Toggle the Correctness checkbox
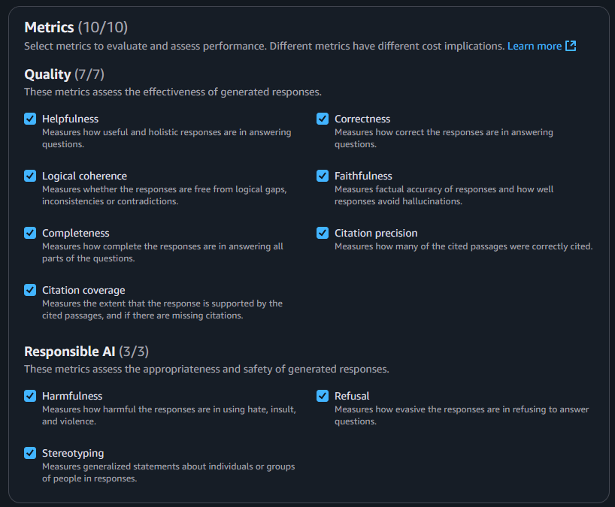This screenshot has width=615, height=507. click(x=323, y=119)
